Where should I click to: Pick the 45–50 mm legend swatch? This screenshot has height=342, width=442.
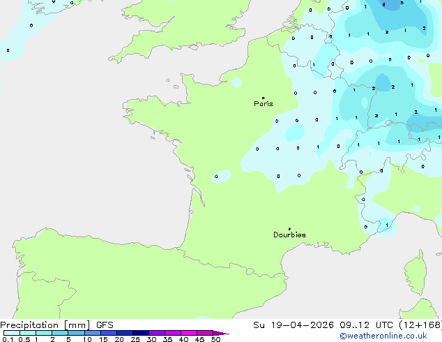tap(205, 333)
